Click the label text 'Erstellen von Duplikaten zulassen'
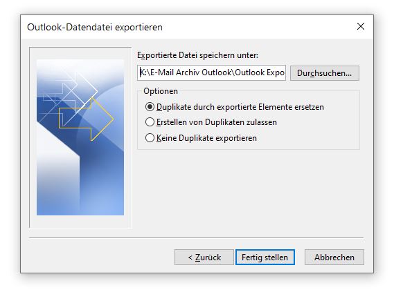This screenshot has width=394, height=292. click(x=216, y=122)
